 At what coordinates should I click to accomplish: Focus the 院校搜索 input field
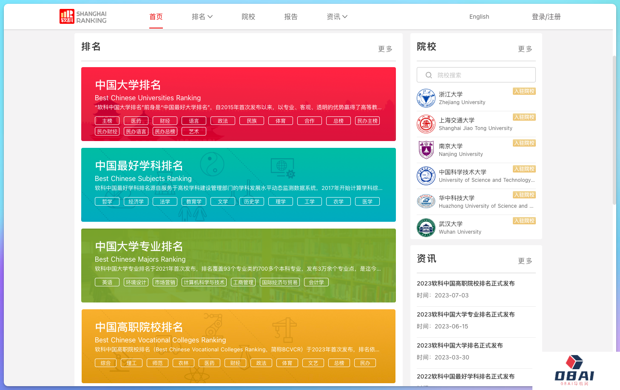[476, 75]
